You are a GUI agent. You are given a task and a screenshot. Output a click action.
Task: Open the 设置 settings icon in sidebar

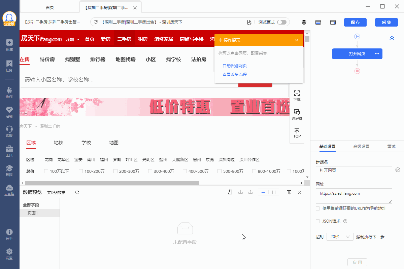[x=9, y=254]
